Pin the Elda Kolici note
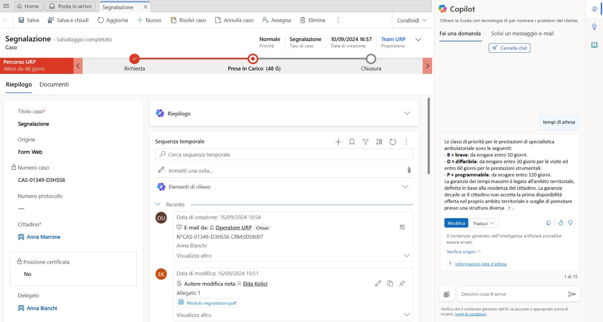603x322 pixels. tap(402, 284)
